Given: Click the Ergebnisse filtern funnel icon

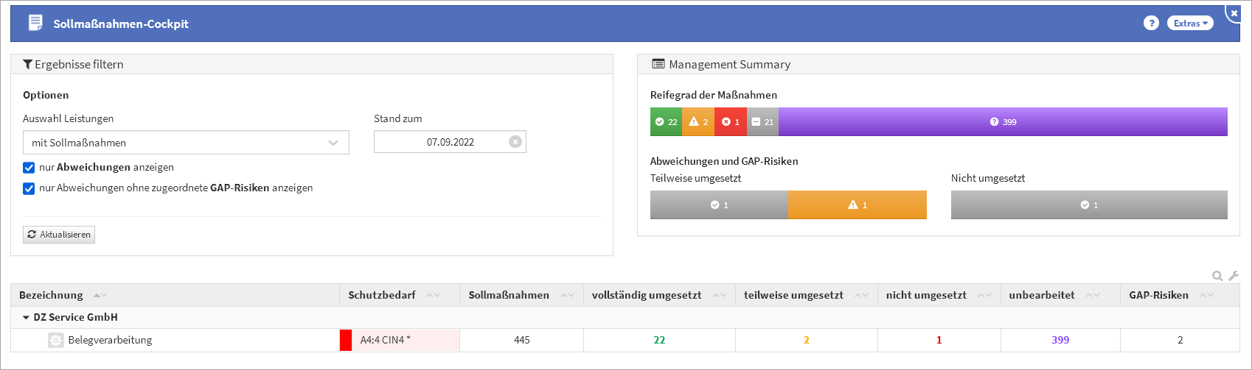Looking at the screenshot, I should [x=27, y=65].
